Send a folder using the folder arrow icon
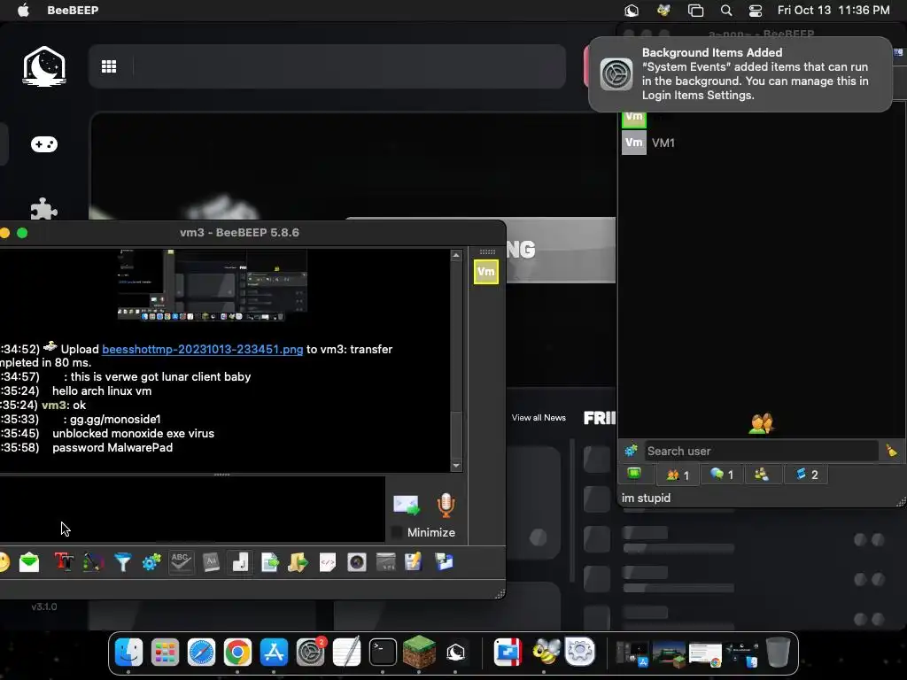 pyautogui.click(x=298, y=562)
